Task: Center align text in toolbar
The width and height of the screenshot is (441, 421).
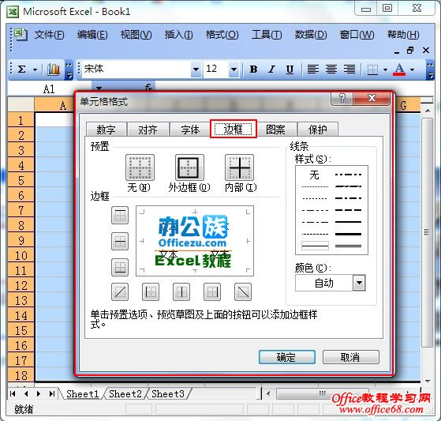Action: (x=331, y=69)
